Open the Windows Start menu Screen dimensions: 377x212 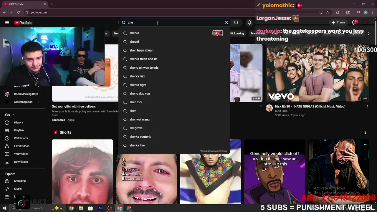pyautogui.click(x=4, y=208)
